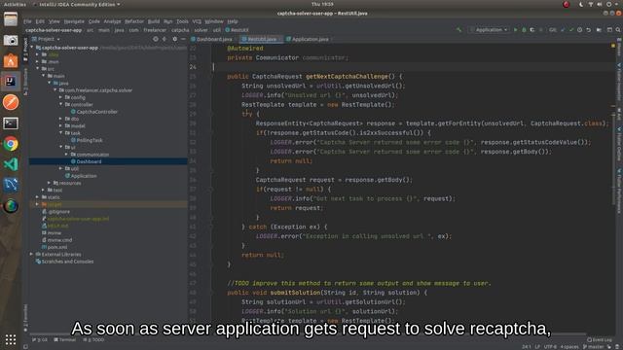Open the Navigate menu
The height and width of the screenshot is (350, 623).
tap(74, 21)
